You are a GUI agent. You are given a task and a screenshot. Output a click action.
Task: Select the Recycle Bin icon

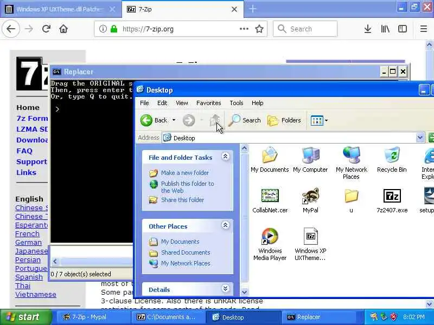point(392,160)
